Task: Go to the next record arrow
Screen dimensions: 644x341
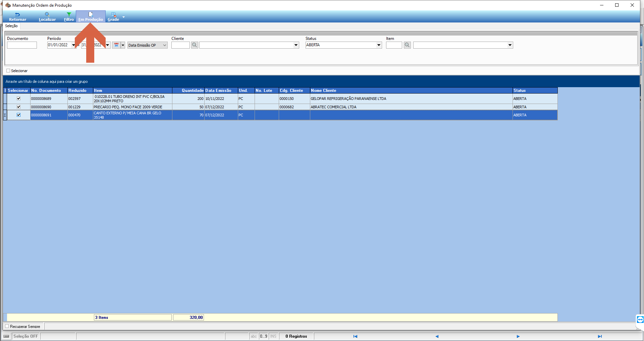Action: [x=518, y=336]
